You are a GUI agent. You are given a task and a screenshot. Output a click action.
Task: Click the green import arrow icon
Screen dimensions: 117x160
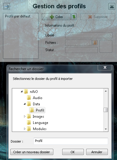74,17
